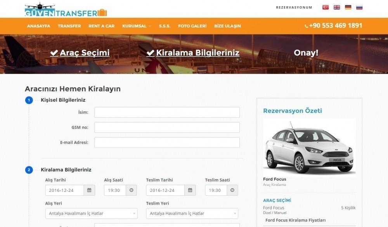Open Foto Galeri menu item
Screen dimensions: 388x227
coord(192,26)
